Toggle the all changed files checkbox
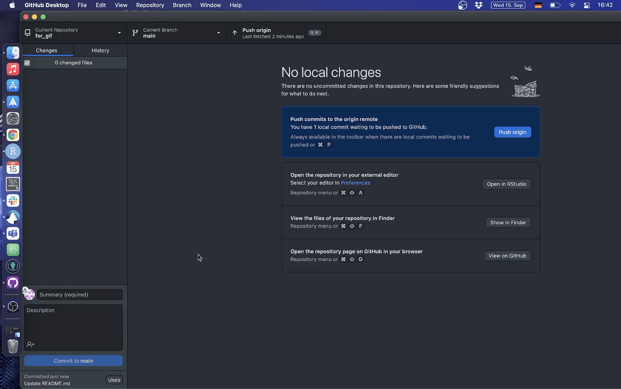This screenshot has width=621, height=389. point(27,63)
